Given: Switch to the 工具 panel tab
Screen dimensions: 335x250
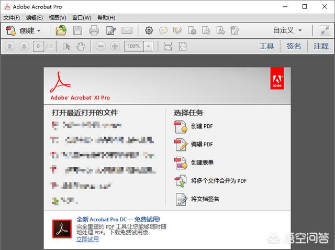Looking at the screenshot, I should (x=266, y=46).
